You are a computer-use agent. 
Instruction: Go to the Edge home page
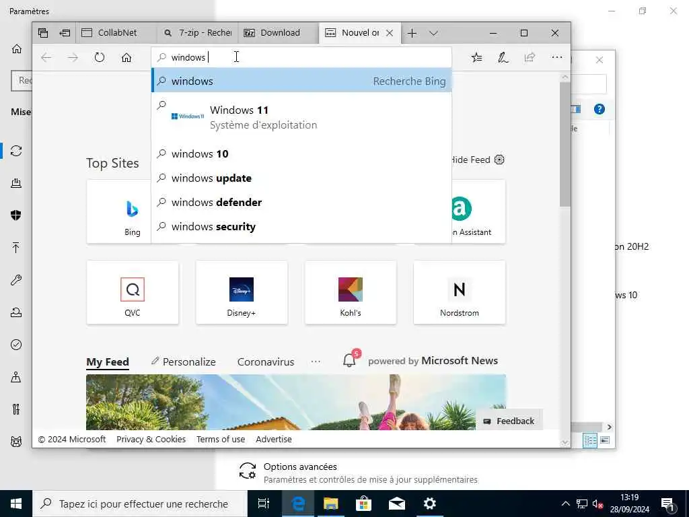click(x=126, y=58)
